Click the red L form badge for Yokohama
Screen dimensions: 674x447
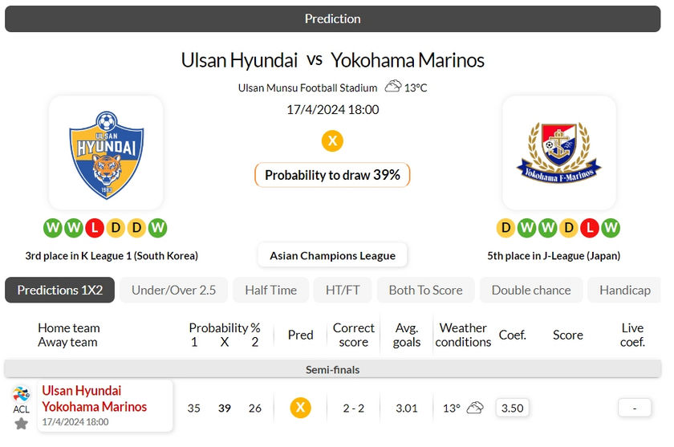[x=590, y=228]
